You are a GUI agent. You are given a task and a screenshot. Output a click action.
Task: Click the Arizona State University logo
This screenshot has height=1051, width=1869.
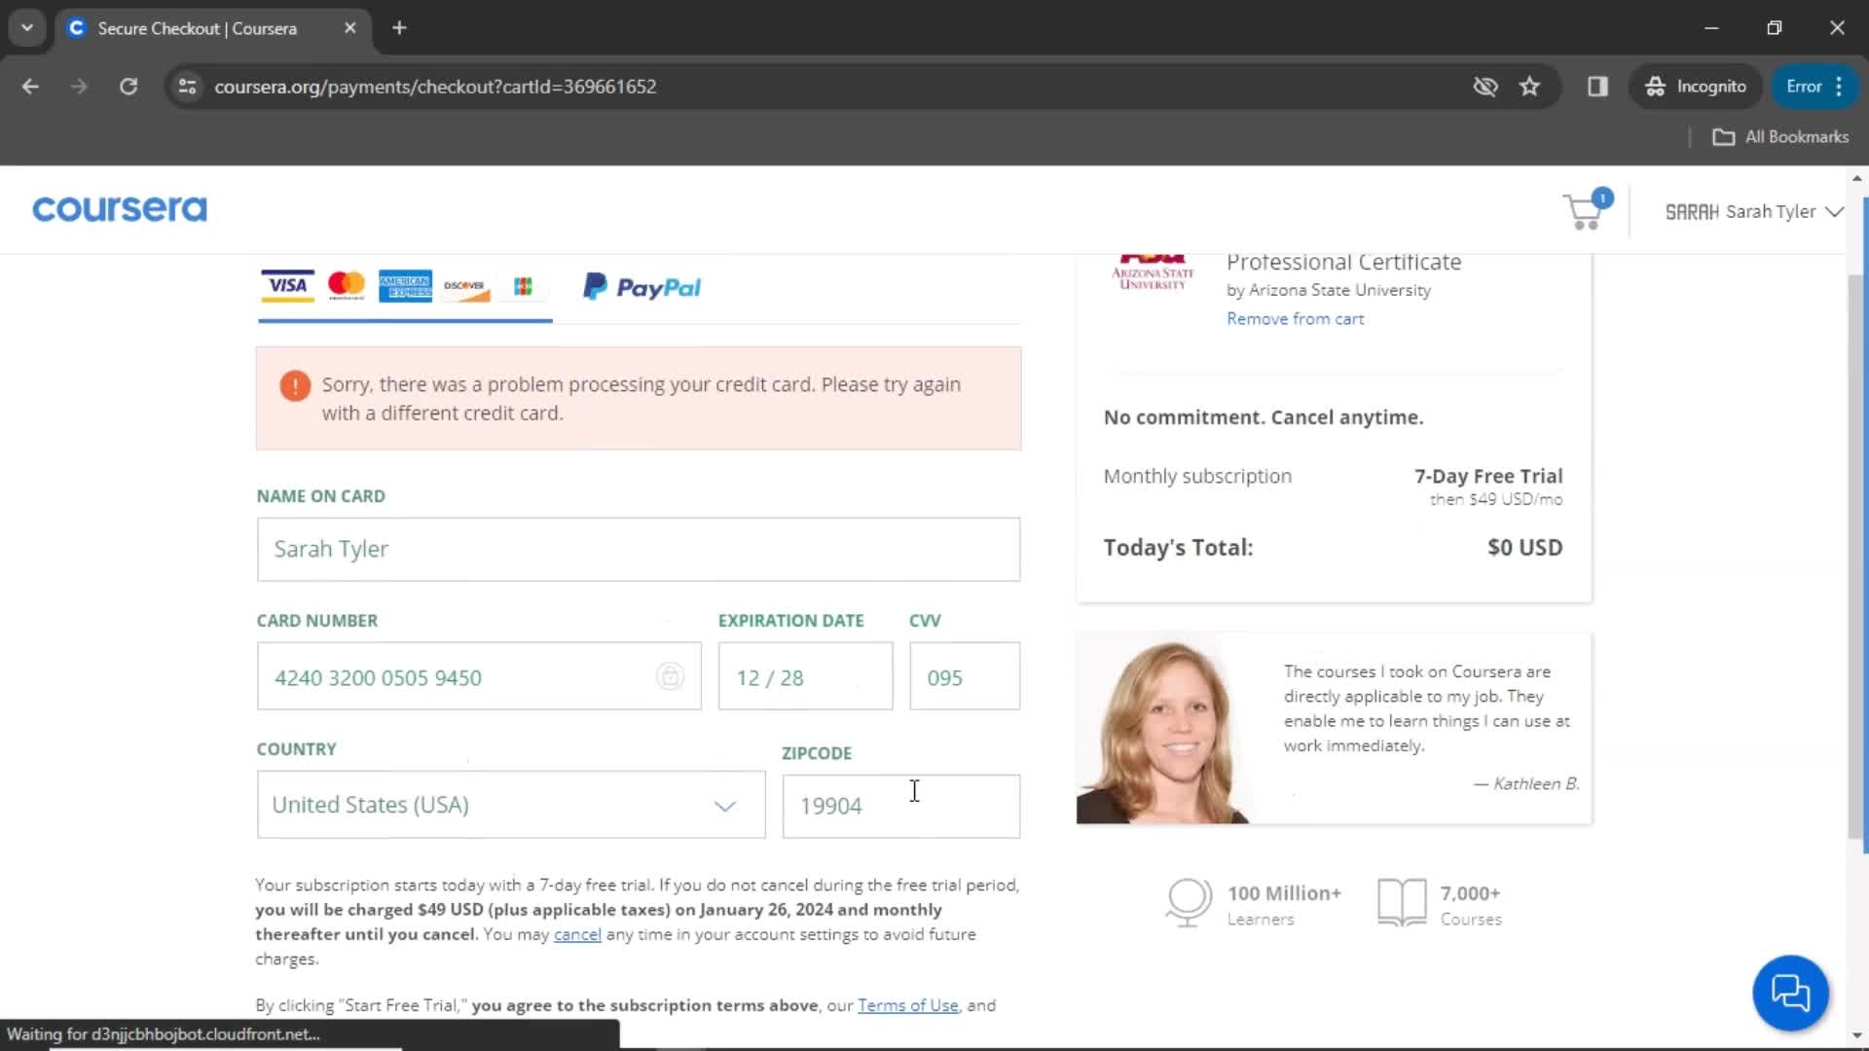1153,273
